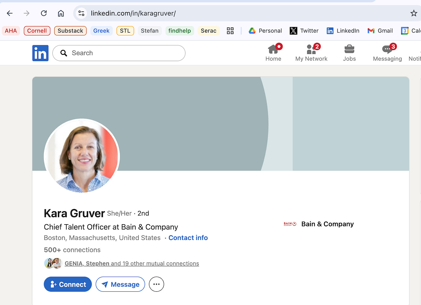Open the Stefan bookmark
This screenshot has height=305, width=421.
click(150, 31)
